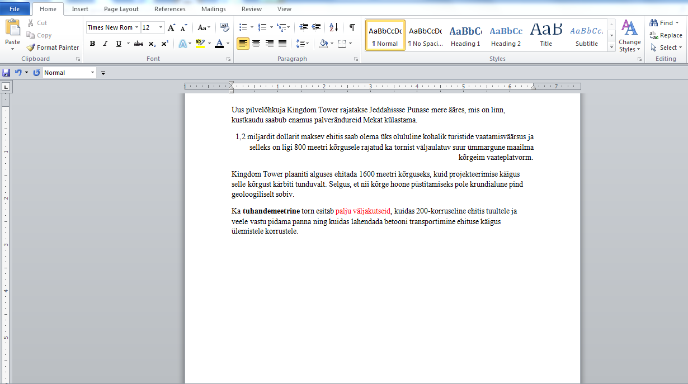The height and width of the screenshot is (384, 688).
Task: Click the Sort paragraph icon
Action: click(333, 27)
